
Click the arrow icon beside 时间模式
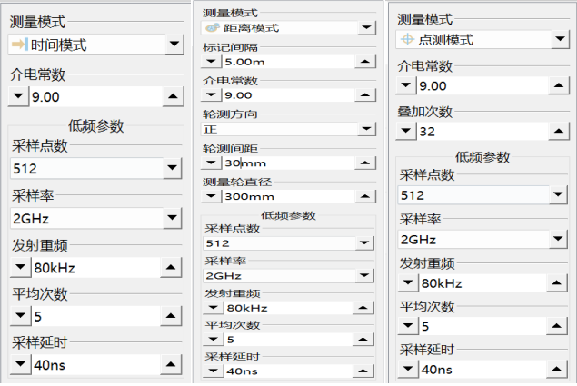19,45
